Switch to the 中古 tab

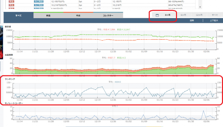coord(78,15)
